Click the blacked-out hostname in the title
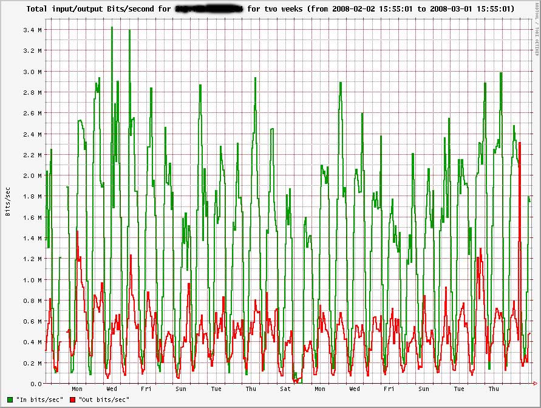The height and width of the screenshot is (408, 541). pyautogui.click(x=208, y=9)
